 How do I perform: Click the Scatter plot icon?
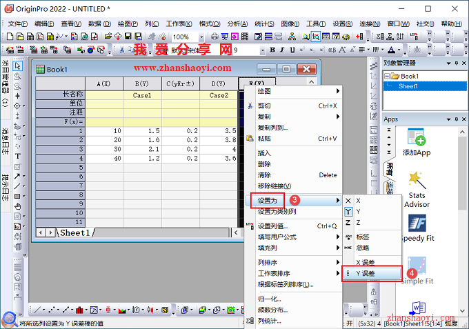point(52,310)
